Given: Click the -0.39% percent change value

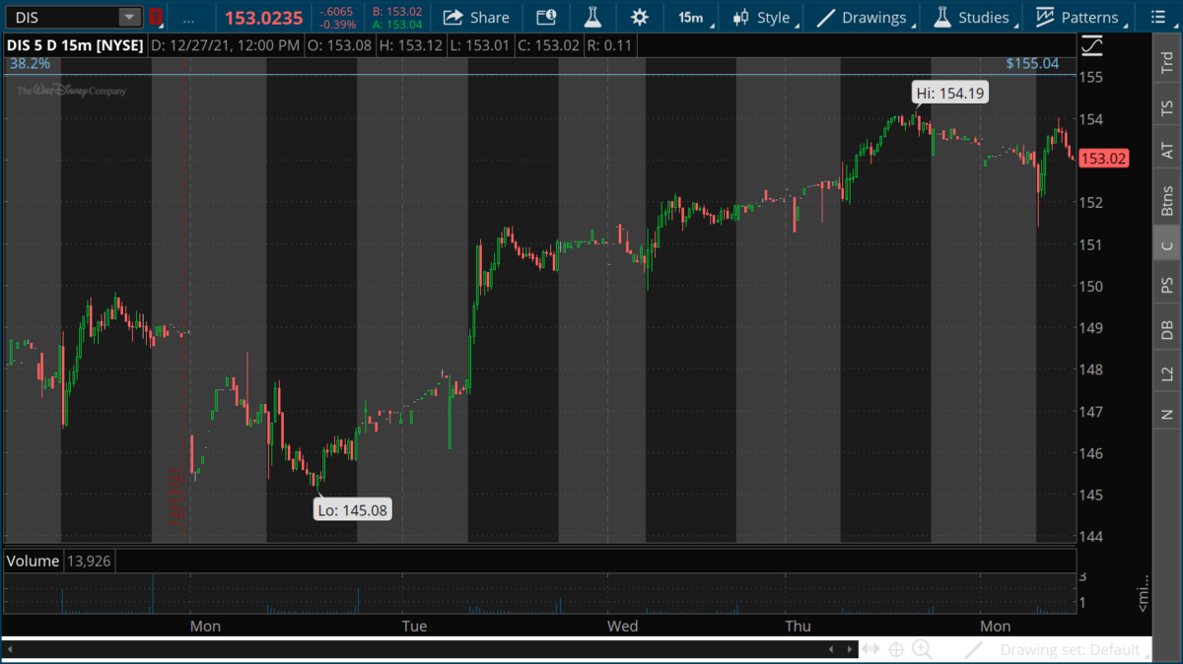Looking at the screenshot, I should (x=339, y=25).
